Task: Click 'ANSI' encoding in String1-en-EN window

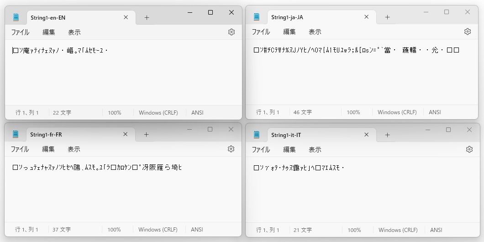Action: [197, 113]
